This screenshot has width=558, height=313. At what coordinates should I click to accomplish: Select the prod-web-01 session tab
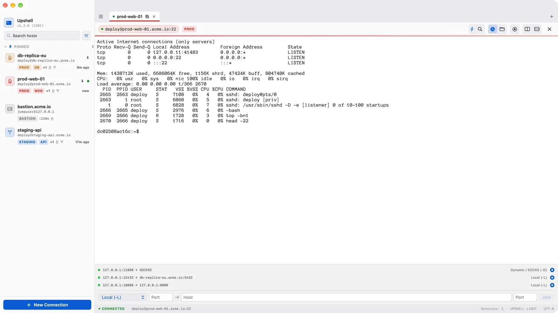tap(129, 16)
